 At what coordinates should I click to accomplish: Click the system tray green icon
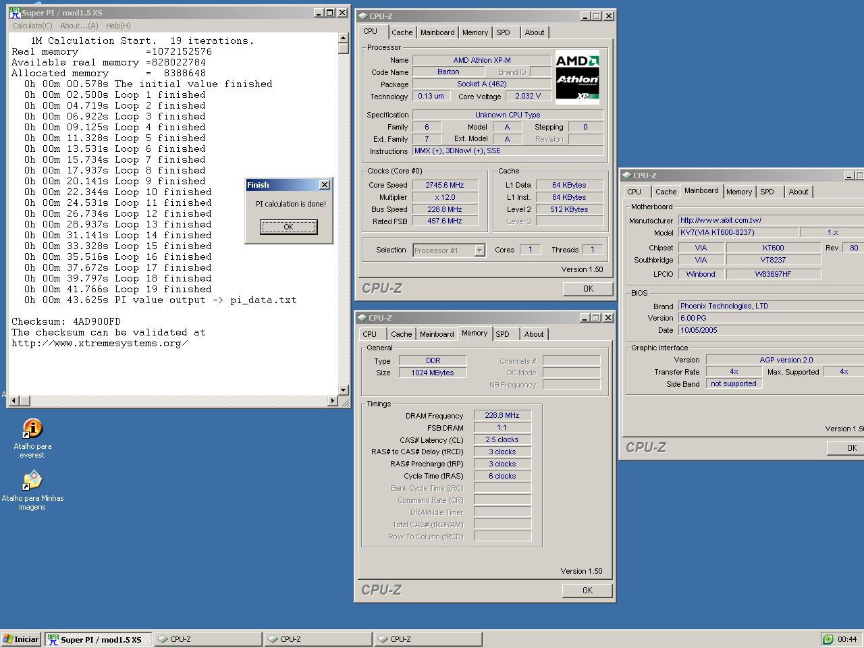coord(828,639)
